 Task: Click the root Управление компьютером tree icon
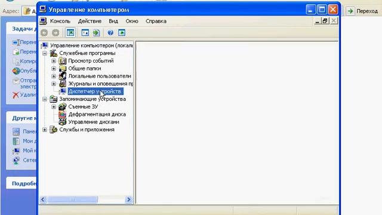(x=44, y=45)
